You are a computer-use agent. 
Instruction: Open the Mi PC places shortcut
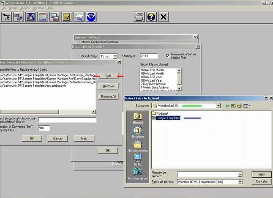(138, 159)
